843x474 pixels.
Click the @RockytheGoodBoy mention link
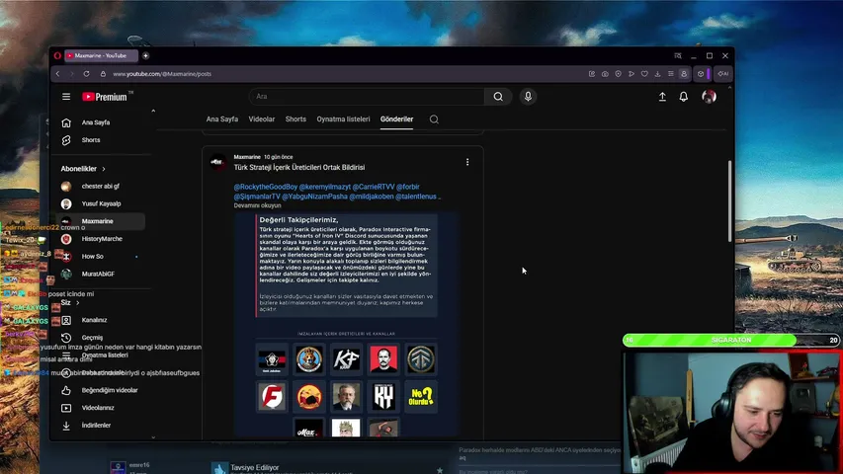[x=265, y=187]
